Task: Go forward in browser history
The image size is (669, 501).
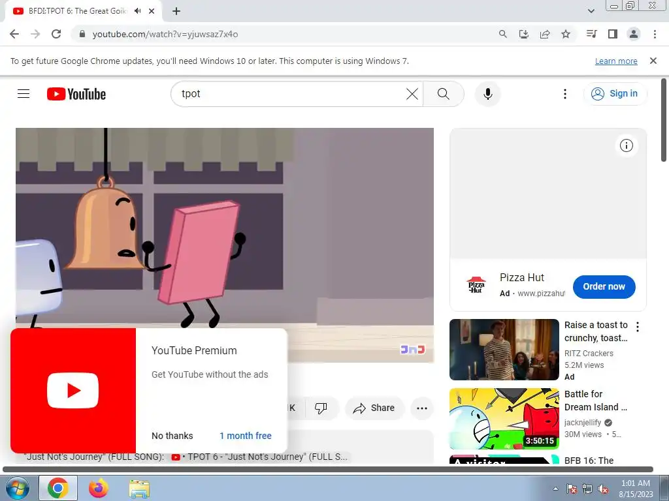Action: tap(35, 34)
